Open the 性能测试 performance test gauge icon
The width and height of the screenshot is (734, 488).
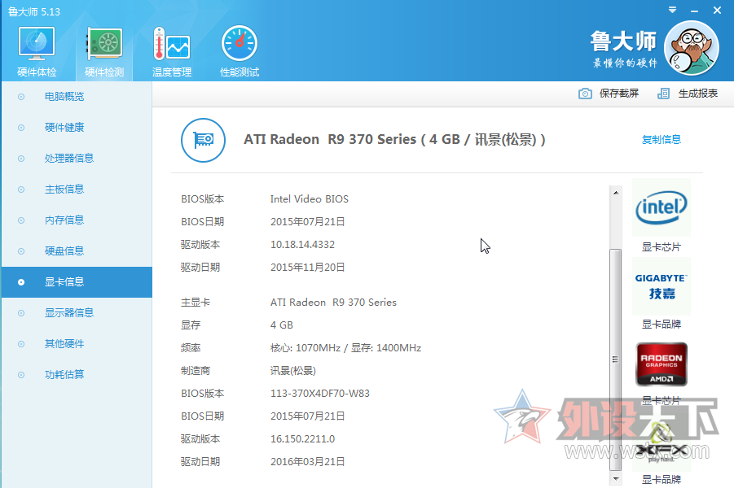click(240, 43)
